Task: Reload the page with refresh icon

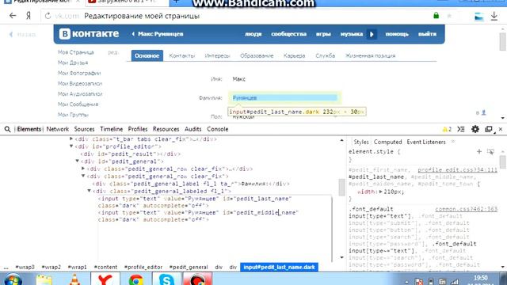Action: 48,16
